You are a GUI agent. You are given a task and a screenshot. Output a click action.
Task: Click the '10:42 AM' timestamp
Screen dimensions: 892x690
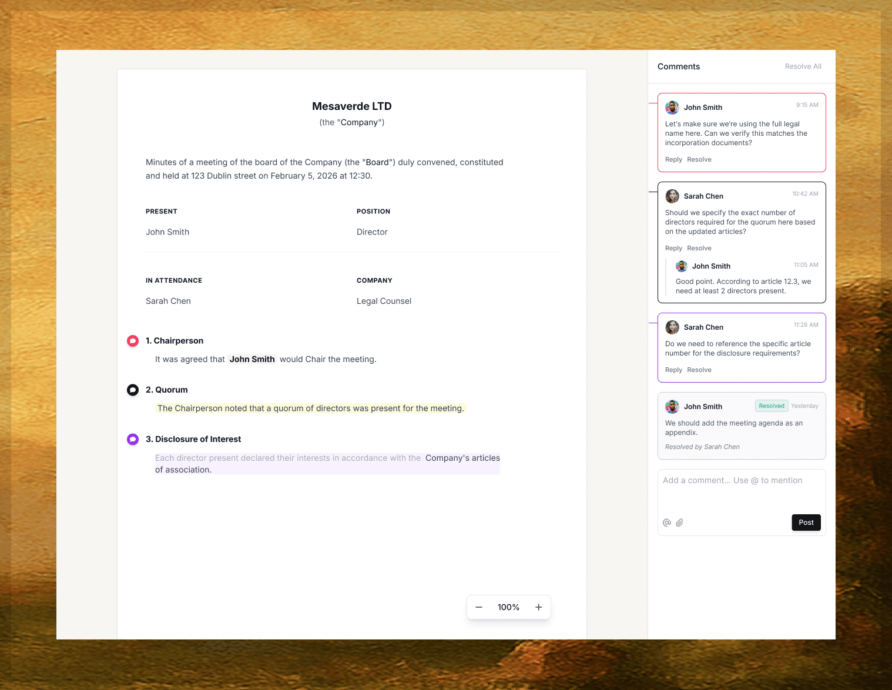pos(805,194)
